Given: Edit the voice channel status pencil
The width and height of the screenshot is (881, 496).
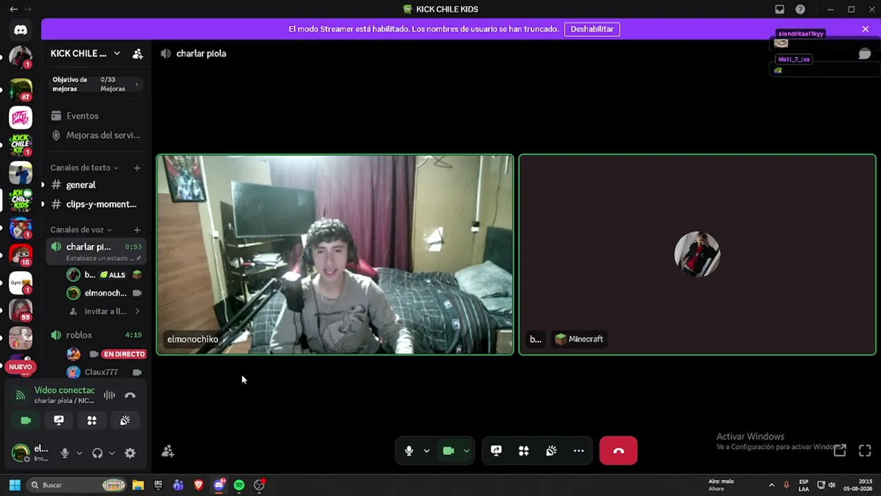Looking at the screenshot, I should 139,258.
